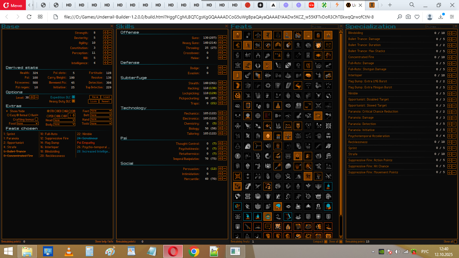Open the Body equipment dropdown
Image resolution: width=459 pixels, height=258 pixels.
coord(64,124)
